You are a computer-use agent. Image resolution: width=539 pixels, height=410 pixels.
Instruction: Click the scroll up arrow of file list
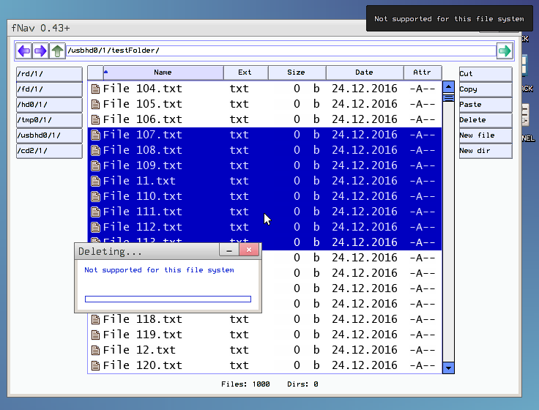[x=449, y=86]
